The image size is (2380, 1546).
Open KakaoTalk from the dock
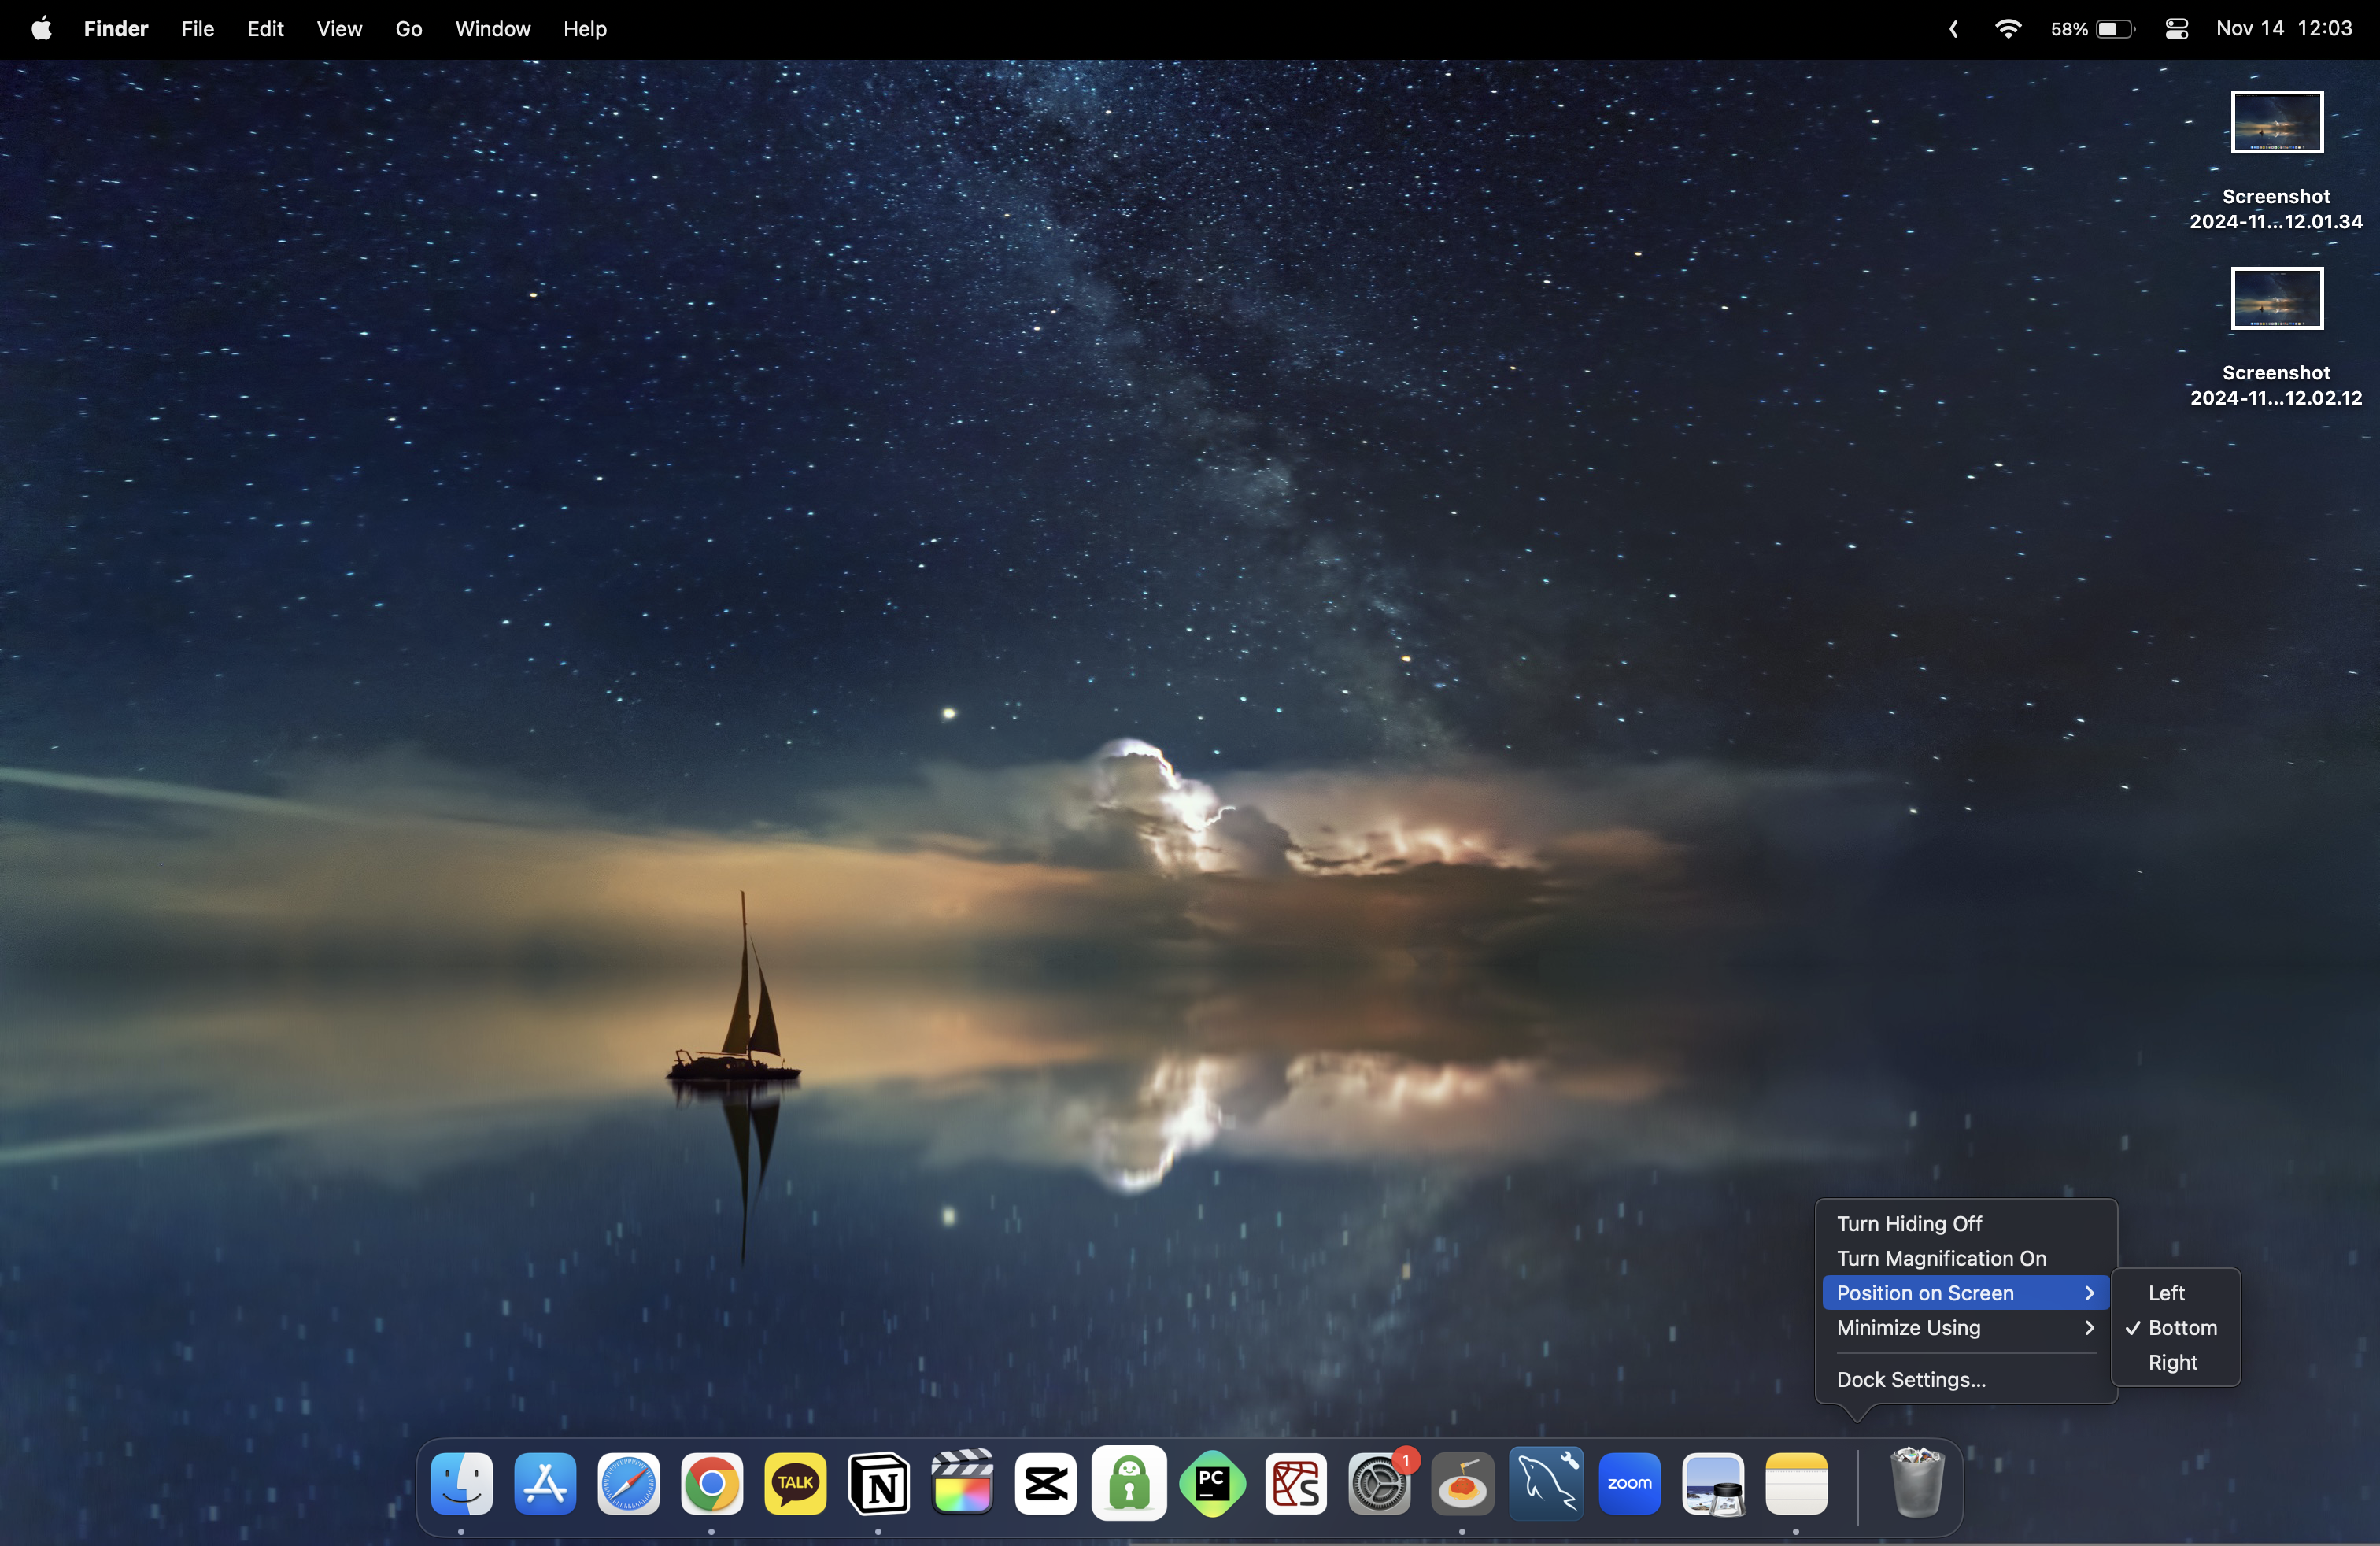pyautogui.click(x=795, y=1484)
